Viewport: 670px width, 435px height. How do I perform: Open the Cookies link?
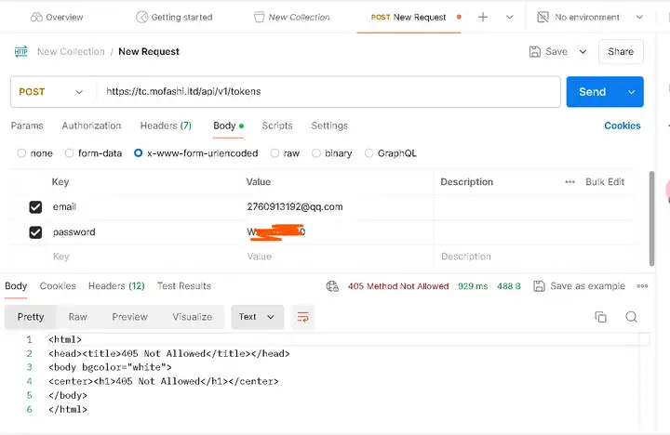pyautogui.click(x=623, y=125)
